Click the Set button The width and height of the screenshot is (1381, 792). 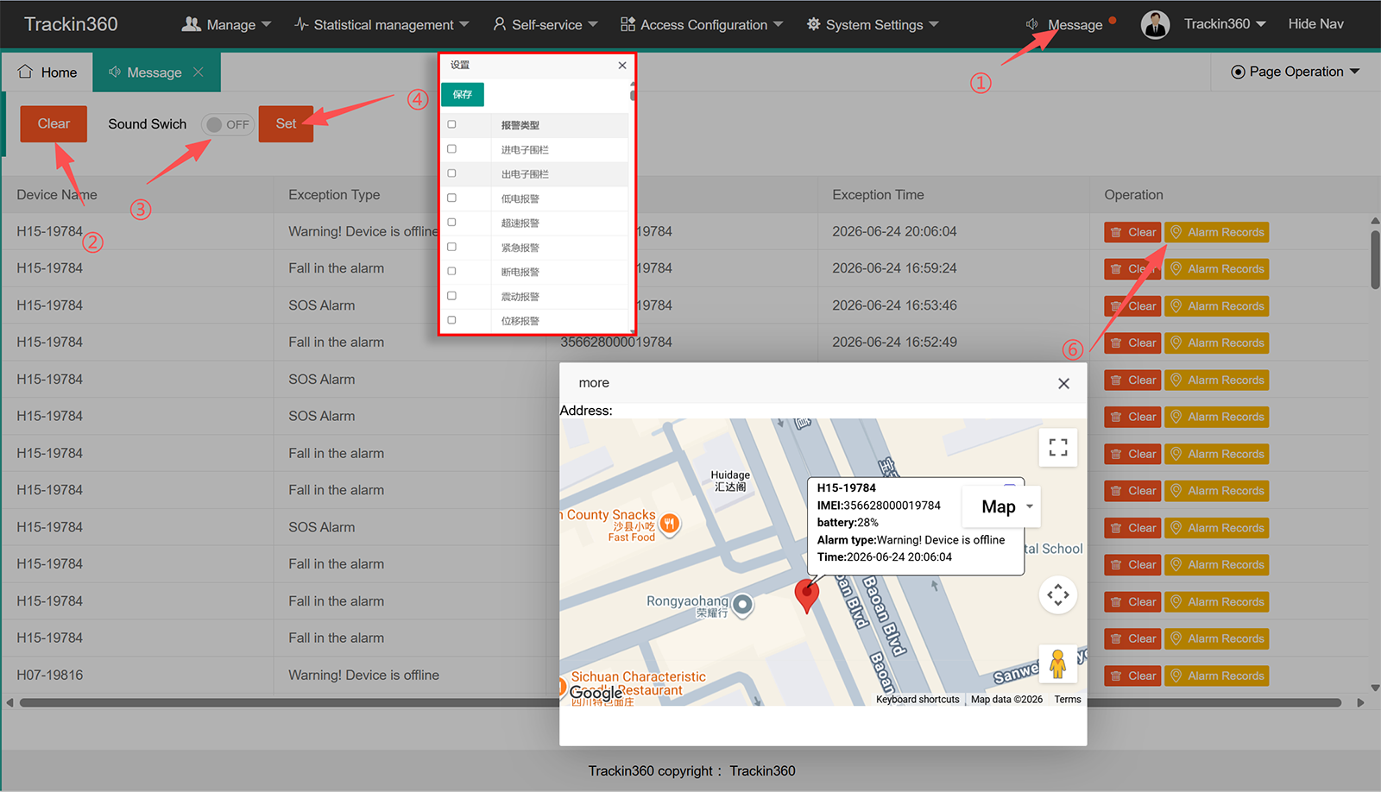tap(286, 123)
